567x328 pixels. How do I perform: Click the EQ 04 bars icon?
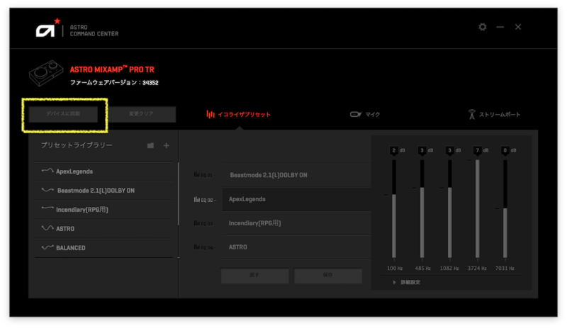[197, 247]
